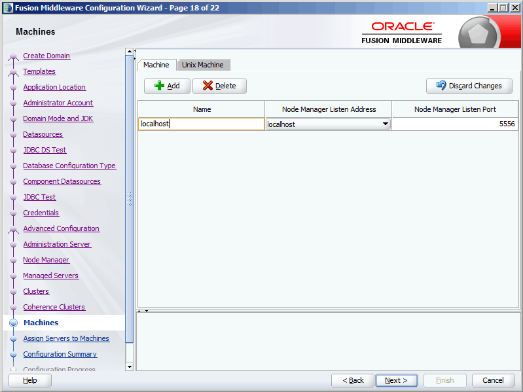Image resolution: width=523 pixels, height=392 pixels.
Task: Click the Advanced Configuration step node icon
Action: [x=13, y=229]
